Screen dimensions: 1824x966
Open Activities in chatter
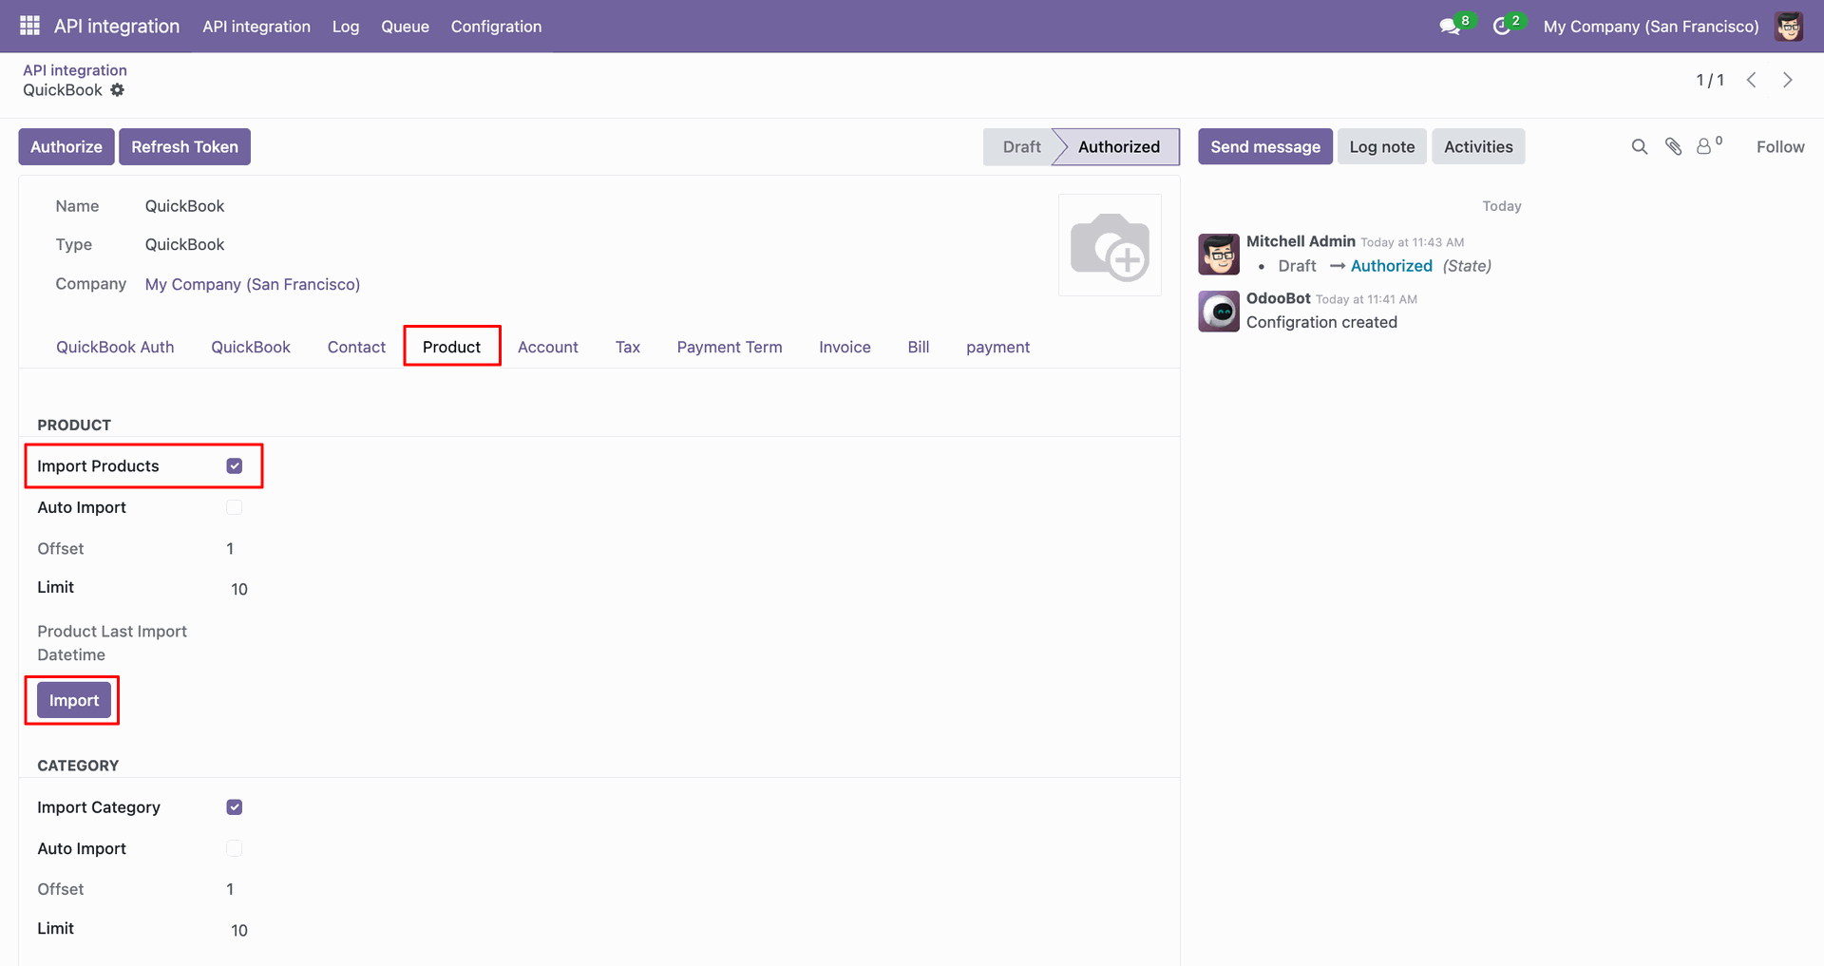[1478, 146]
